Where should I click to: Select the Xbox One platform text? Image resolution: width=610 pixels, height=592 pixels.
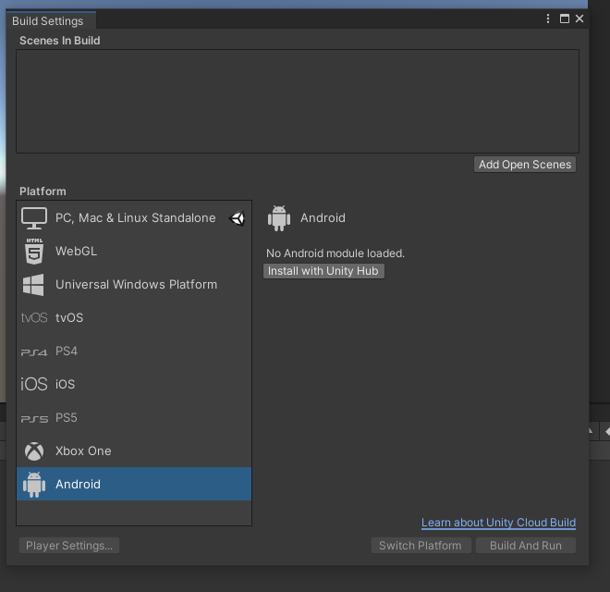coord(83,451)
